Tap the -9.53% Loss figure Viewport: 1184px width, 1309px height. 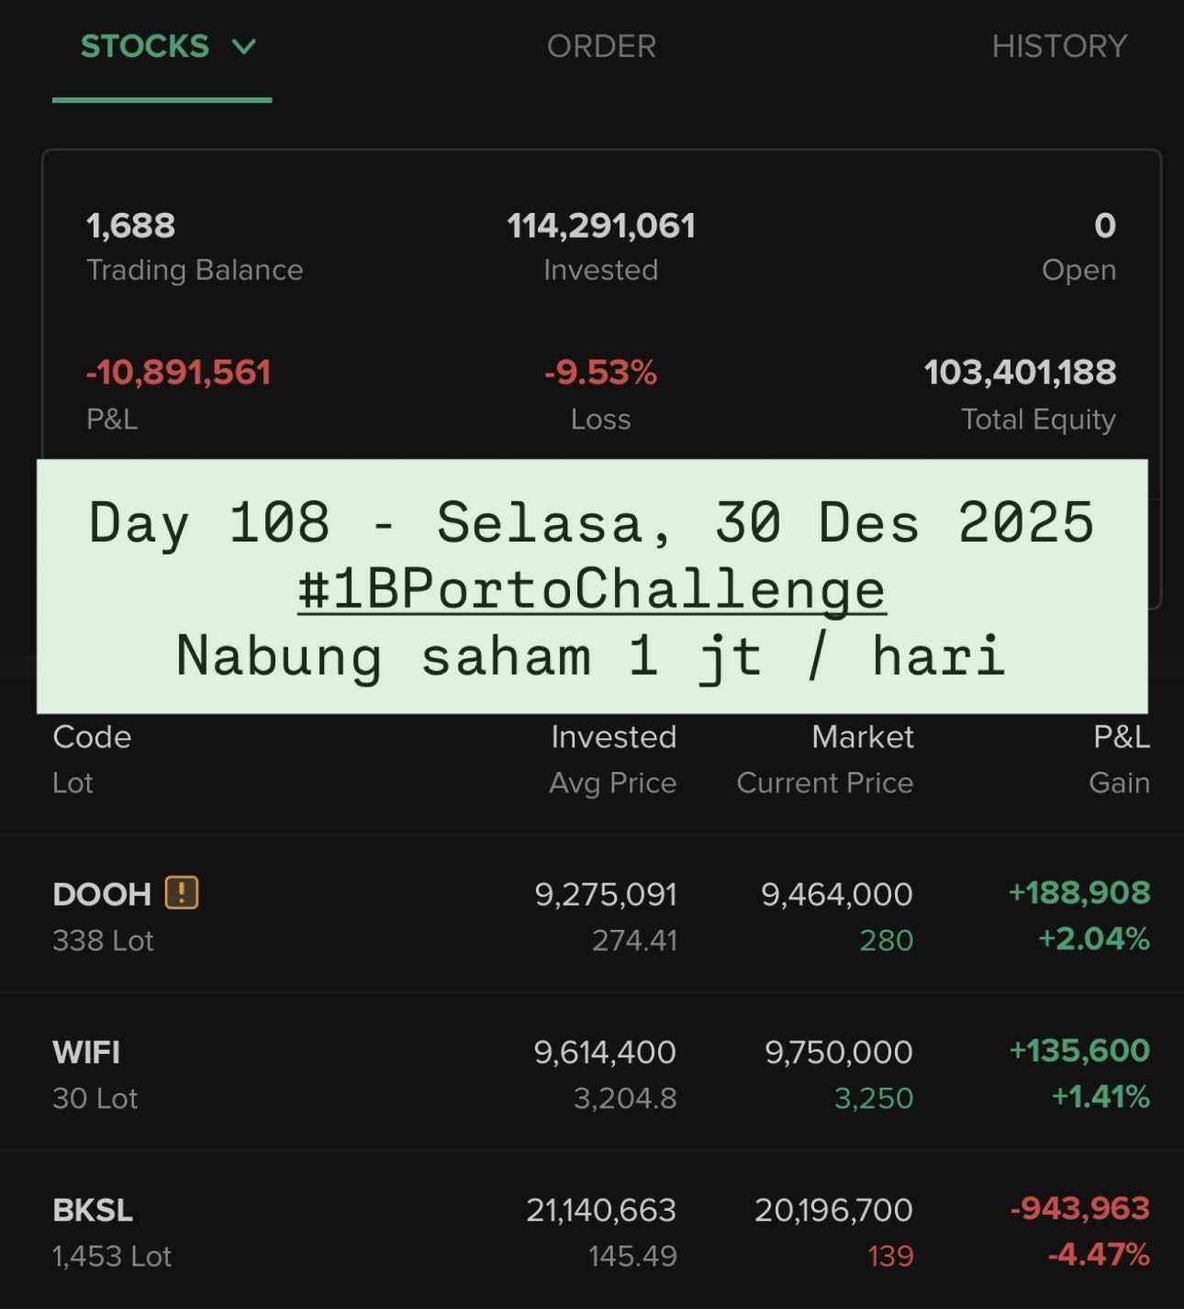(601, 373)
